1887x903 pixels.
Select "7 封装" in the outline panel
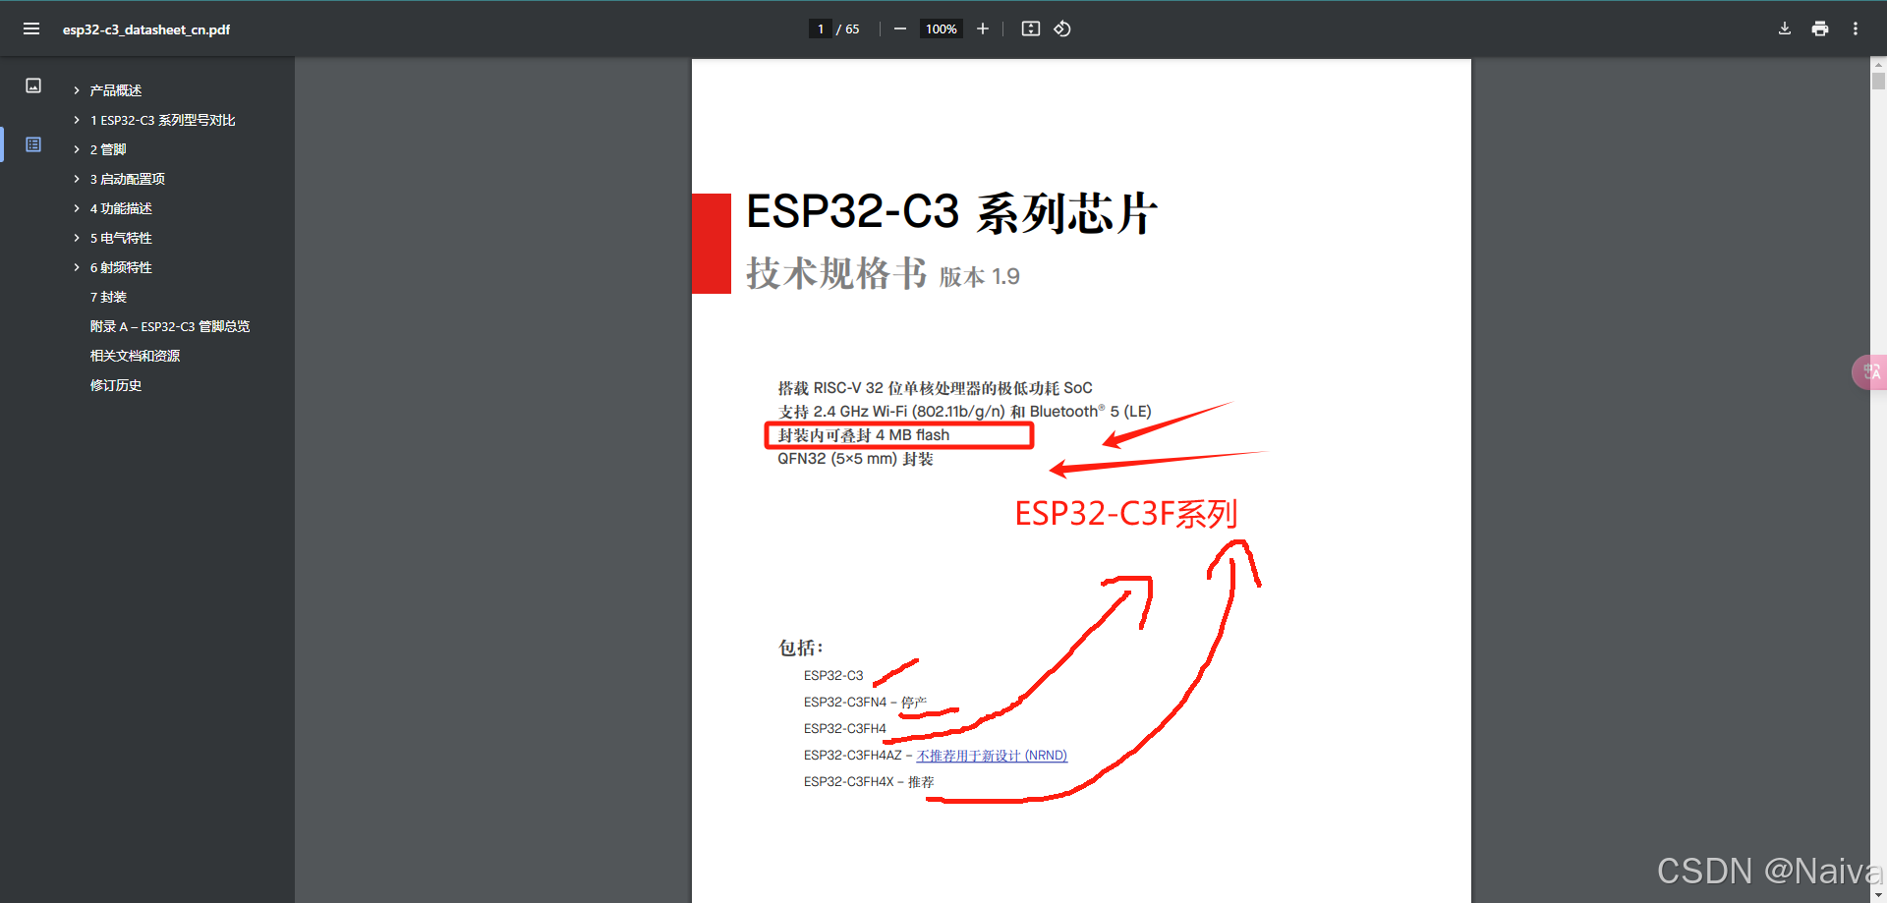coord(108,297)
